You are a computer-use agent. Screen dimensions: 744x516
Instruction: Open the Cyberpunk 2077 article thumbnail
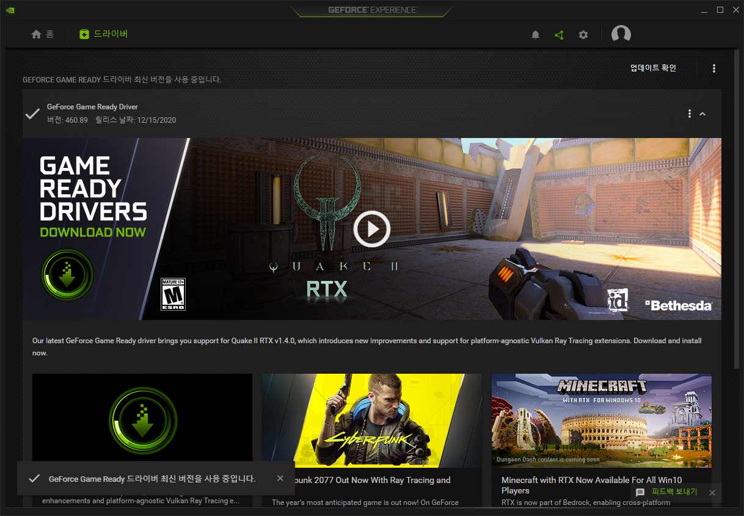[x=371, y=421]
